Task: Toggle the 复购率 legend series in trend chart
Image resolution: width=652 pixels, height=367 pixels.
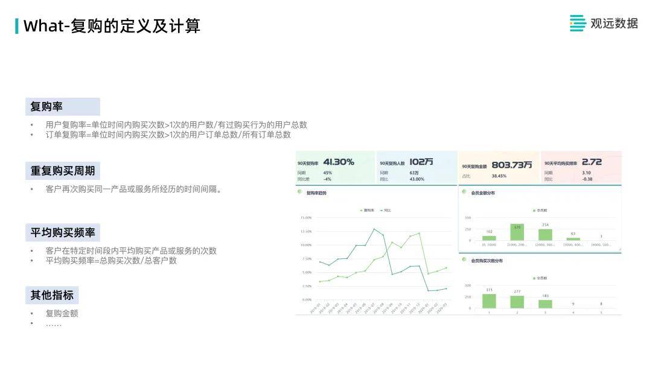Action: point(367,210)
